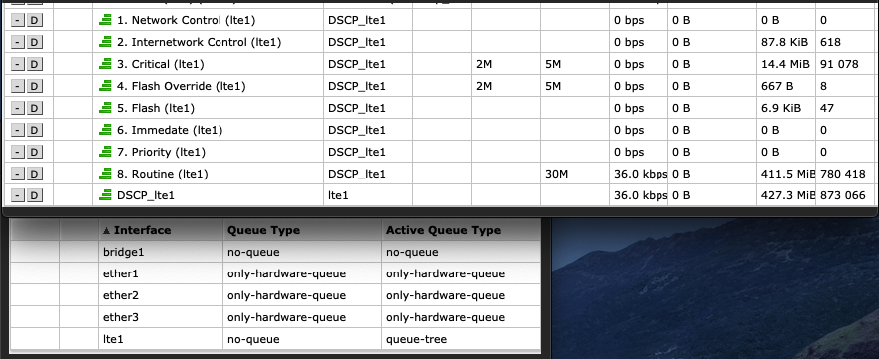Viewport: 879px width, 359px height.
Task: Remove the Internetwork Control (lte1) queue with minus button
Action: coord(18,43)
